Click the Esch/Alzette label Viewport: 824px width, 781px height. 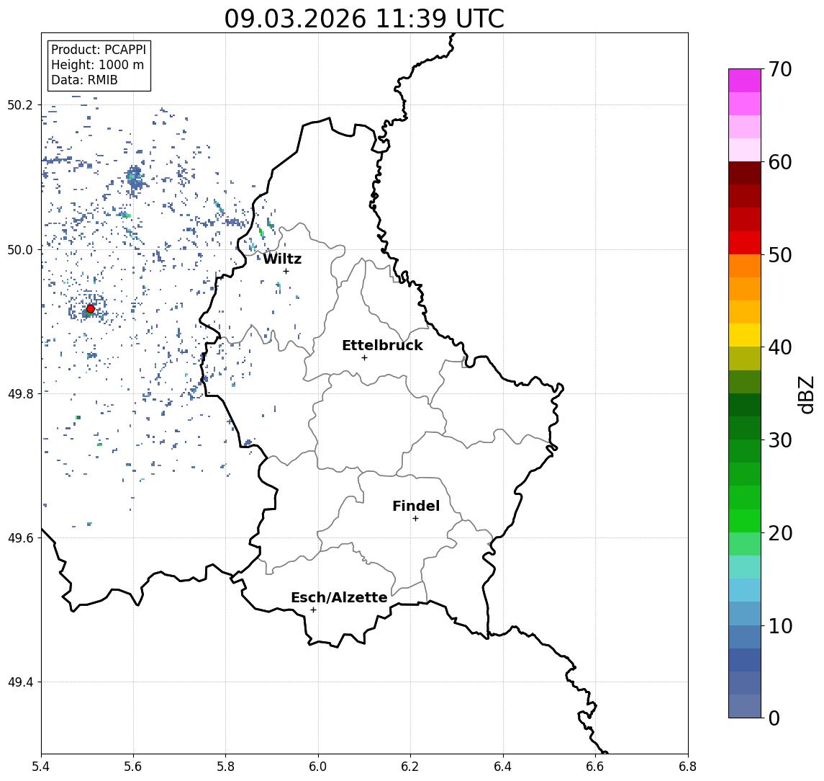coord(339,597)
